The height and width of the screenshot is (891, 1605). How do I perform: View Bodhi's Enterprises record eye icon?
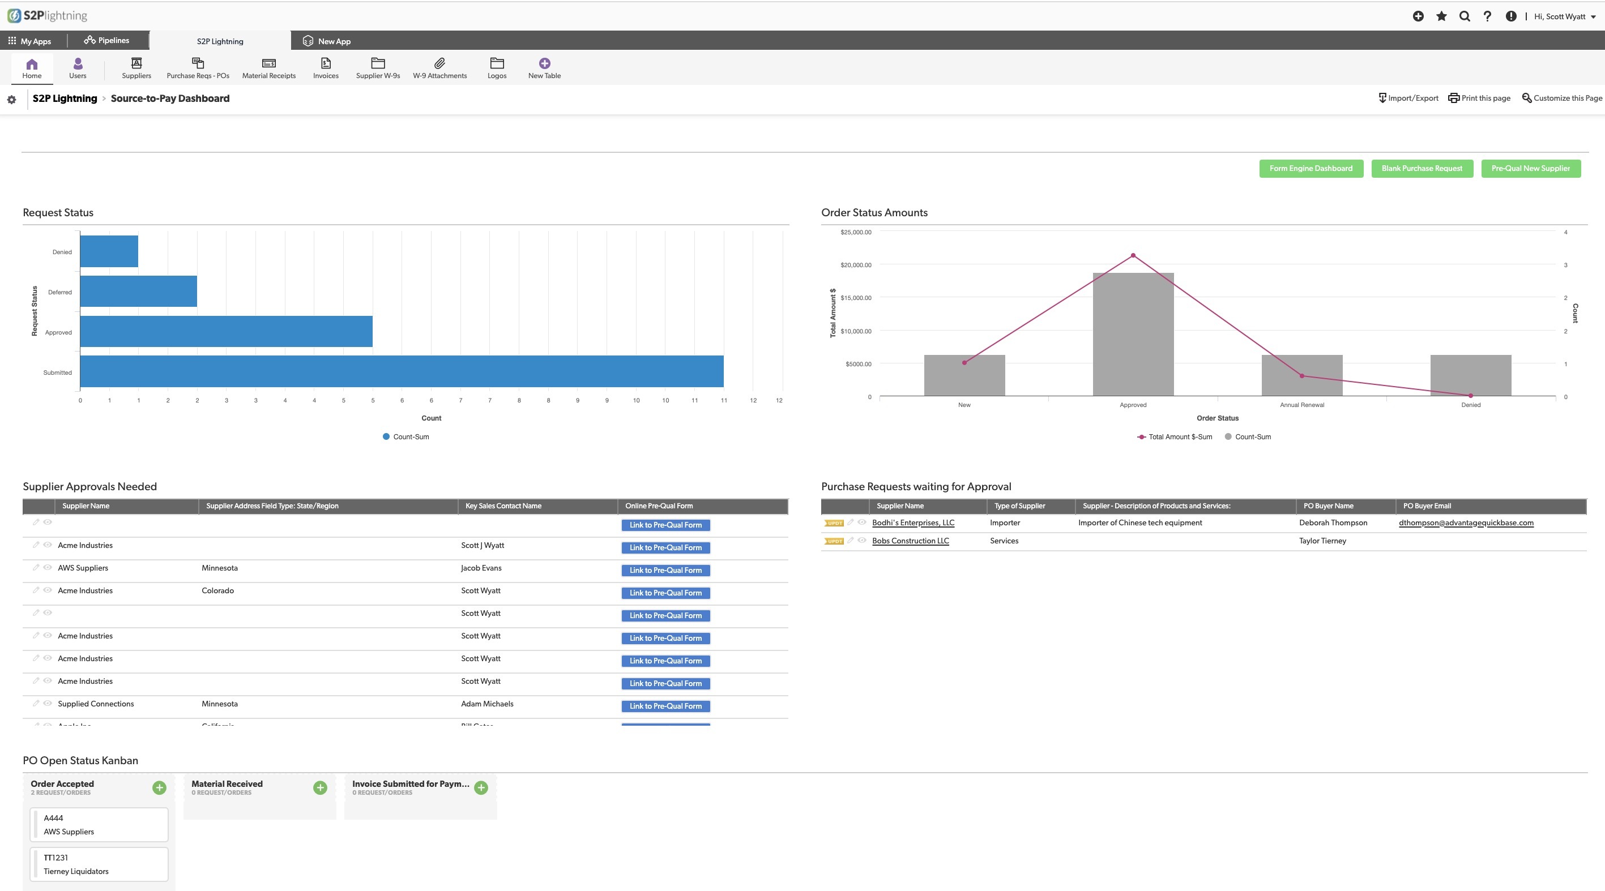(862, 522)
